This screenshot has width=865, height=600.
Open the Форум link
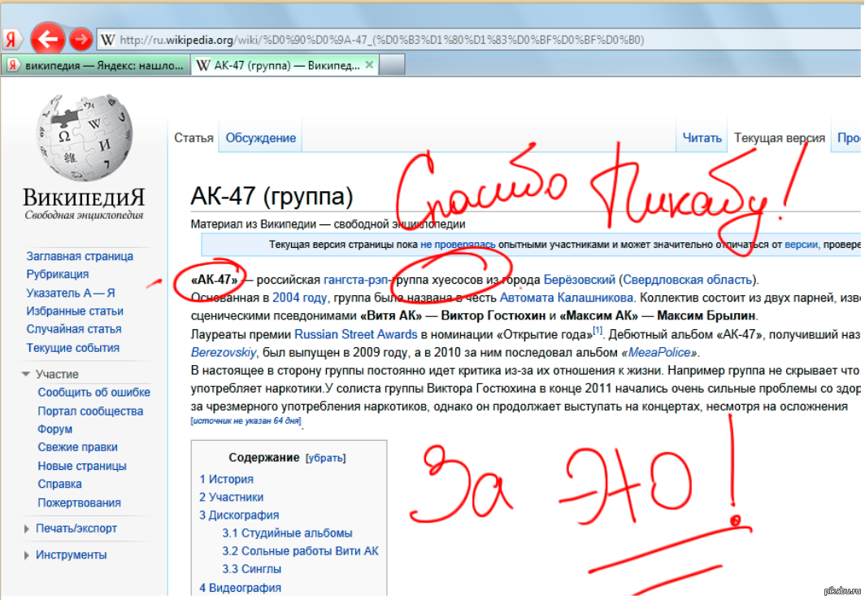54,429
